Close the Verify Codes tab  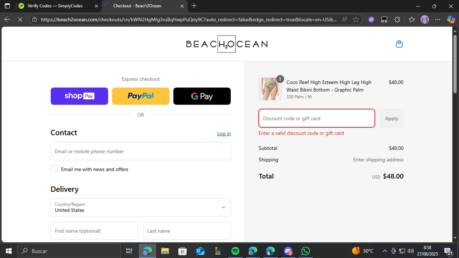pos(96,6)
